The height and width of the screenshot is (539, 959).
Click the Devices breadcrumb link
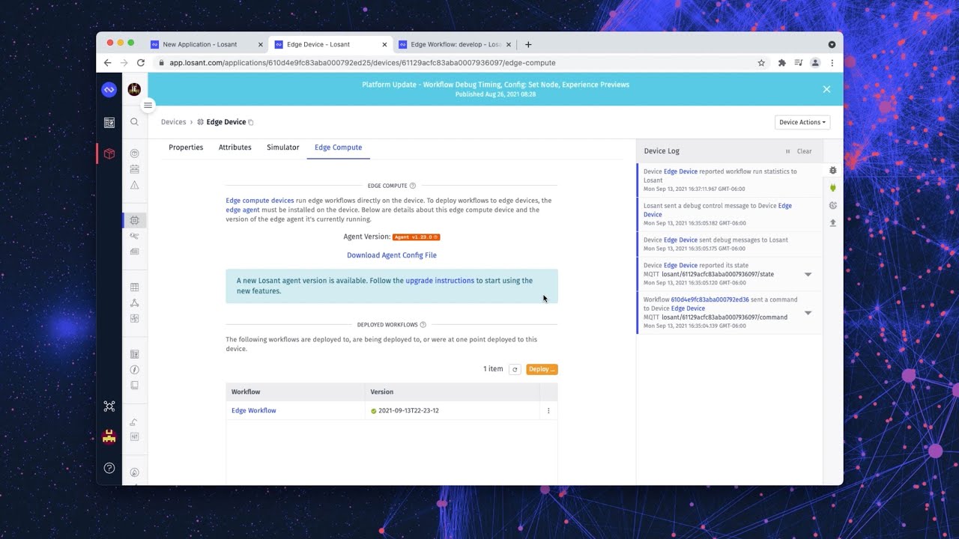[x=173, y=122]
